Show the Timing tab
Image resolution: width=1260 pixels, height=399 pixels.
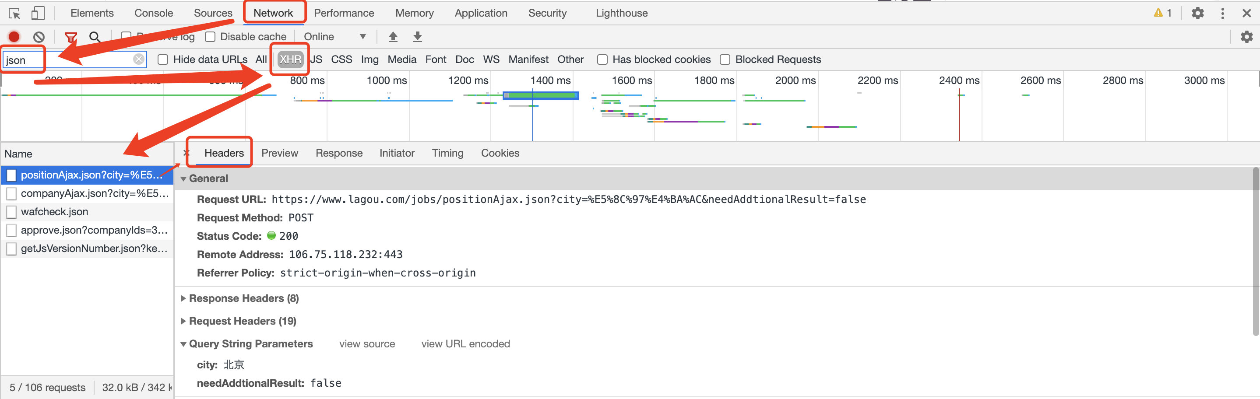click(447, 153)
